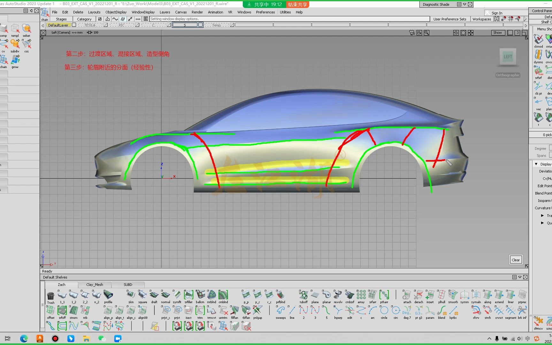Expand the Display section in Control Panel
552x345 pixels.
(x=536, y=164)
